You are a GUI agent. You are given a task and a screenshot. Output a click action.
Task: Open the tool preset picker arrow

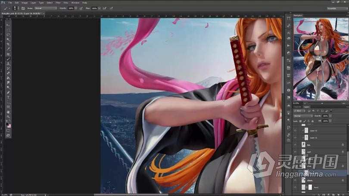pyautogui.click(x=9, y=9)
